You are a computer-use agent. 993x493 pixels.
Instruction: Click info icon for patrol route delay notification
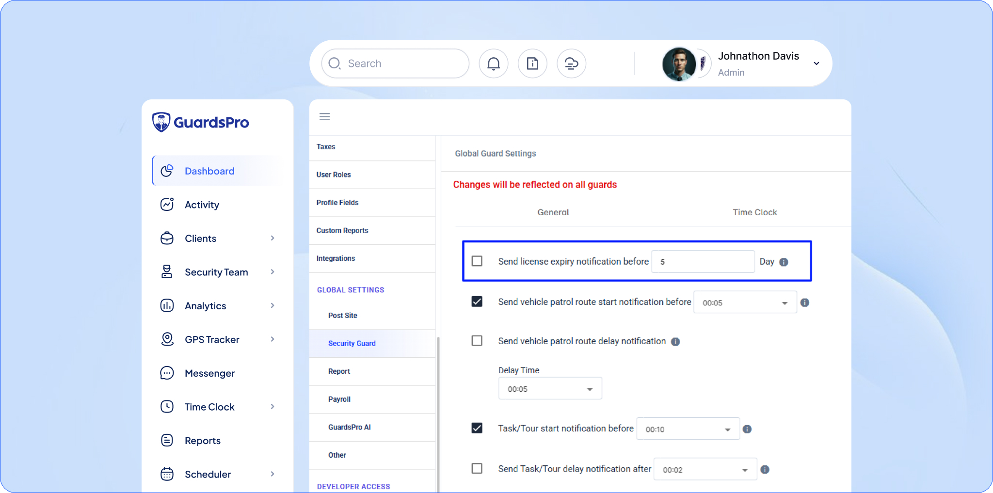pyautogui.click(x=675, y=342)
